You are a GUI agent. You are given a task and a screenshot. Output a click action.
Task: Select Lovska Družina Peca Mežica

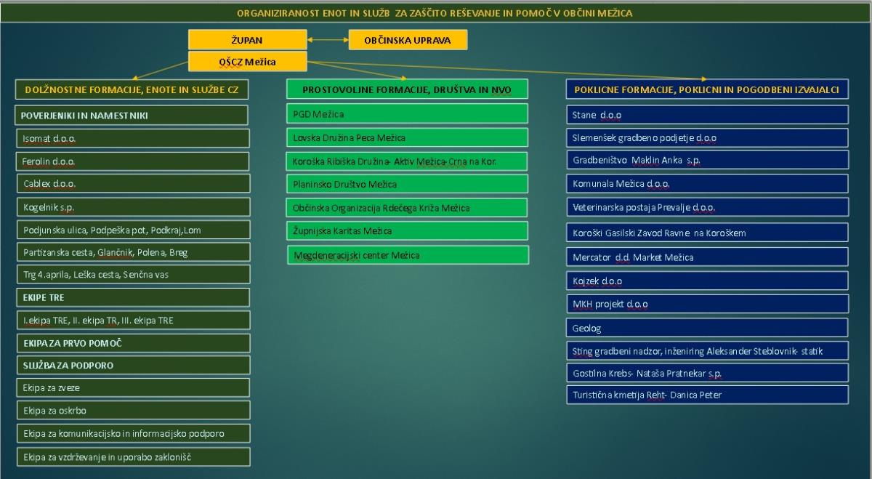(x=407, y=137)
